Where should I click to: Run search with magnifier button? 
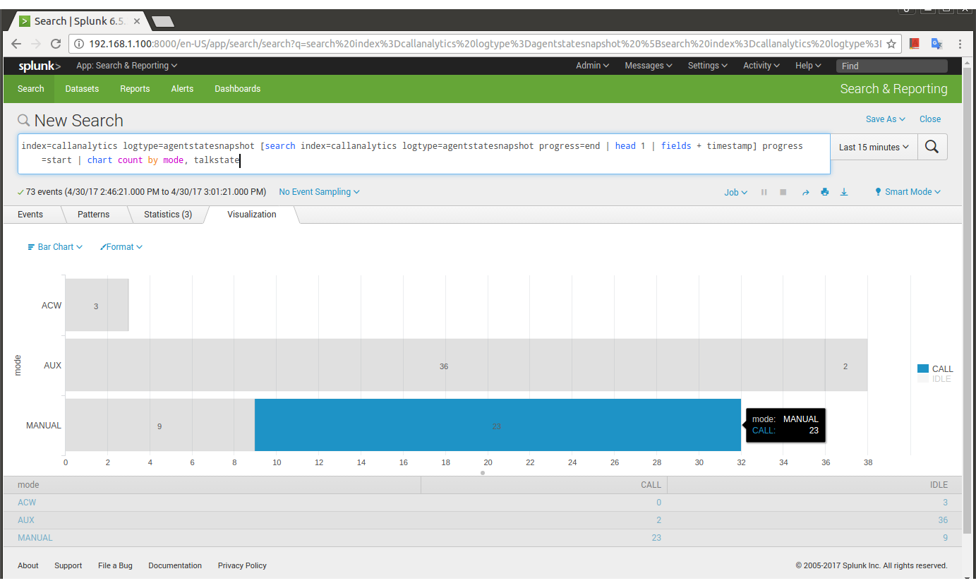coord(932,147)
